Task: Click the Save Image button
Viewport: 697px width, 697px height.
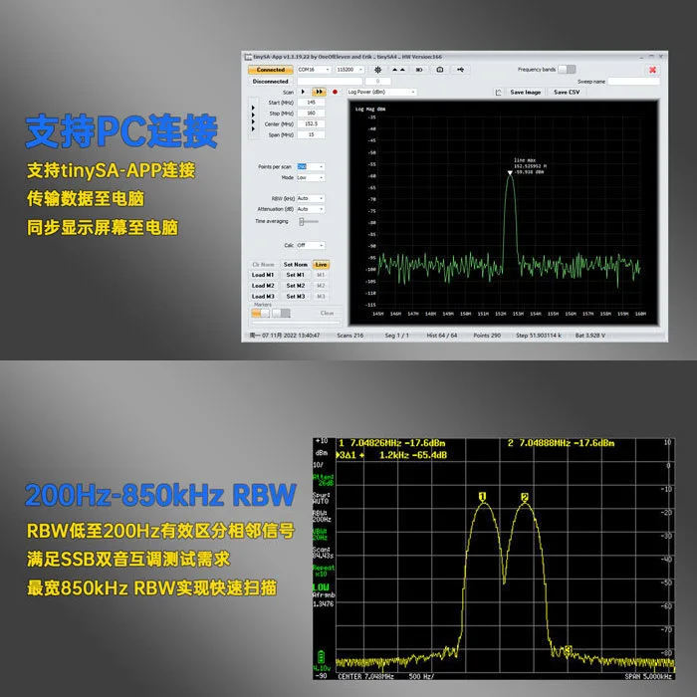Action: pyautogui.click(x=526, y=93)
